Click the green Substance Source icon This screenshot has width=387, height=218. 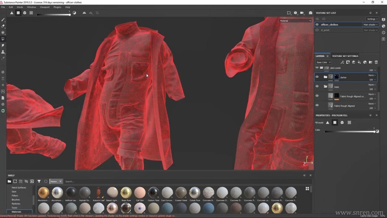pos(3,111)
